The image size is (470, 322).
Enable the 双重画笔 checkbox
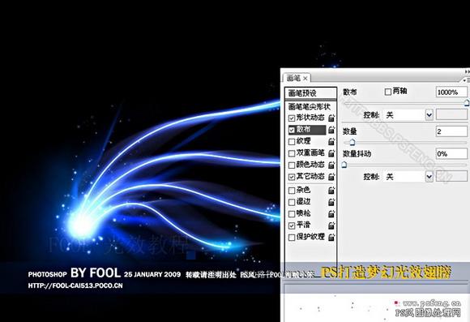(292, 153)
